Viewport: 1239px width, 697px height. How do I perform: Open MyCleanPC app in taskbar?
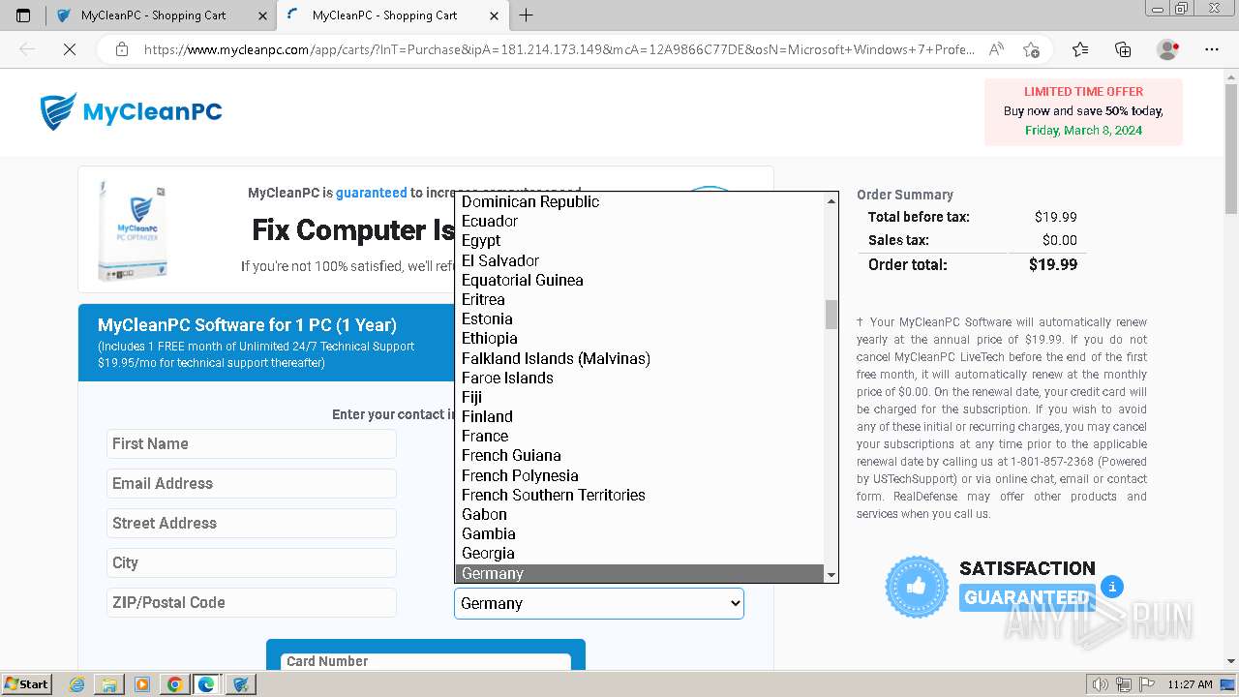coord(241,684)
